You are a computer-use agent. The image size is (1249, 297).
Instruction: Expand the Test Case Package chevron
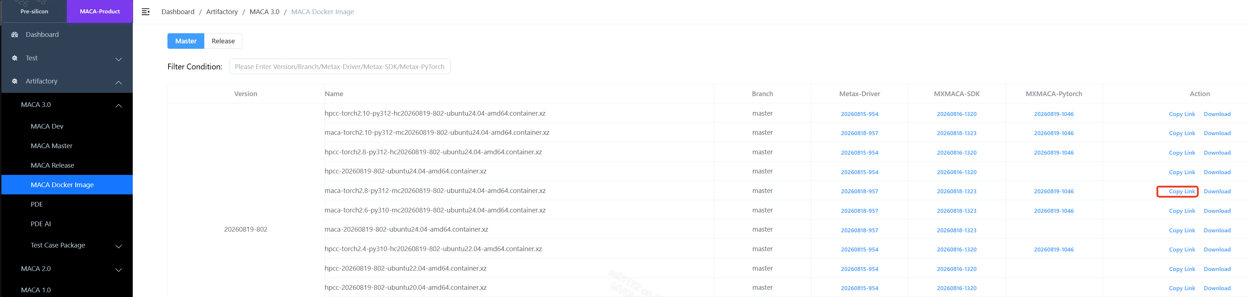(119, 246)
